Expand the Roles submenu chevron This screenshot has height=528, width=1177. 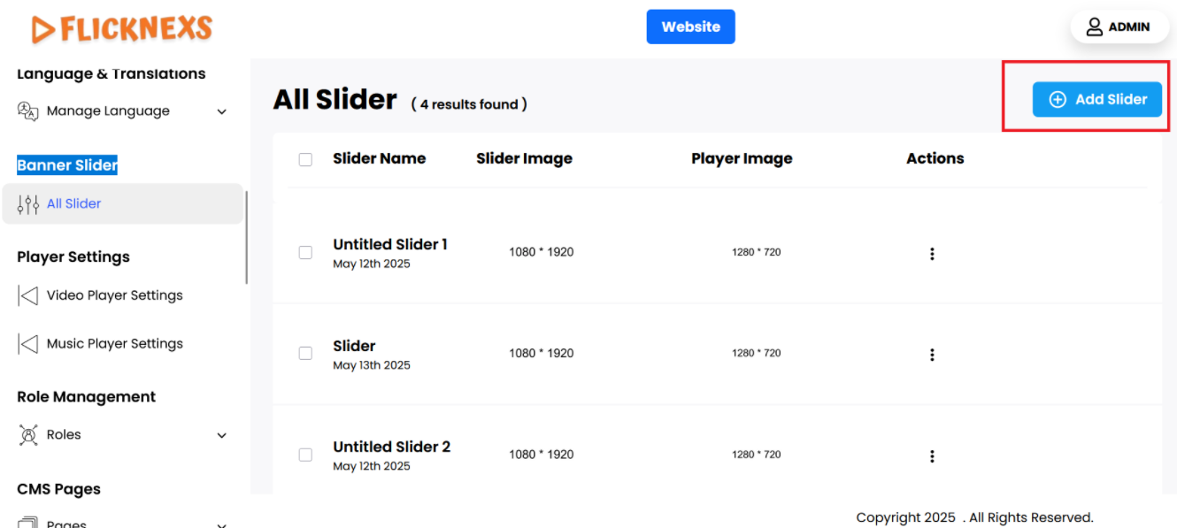pyautogui.click(x=222, y=435)
